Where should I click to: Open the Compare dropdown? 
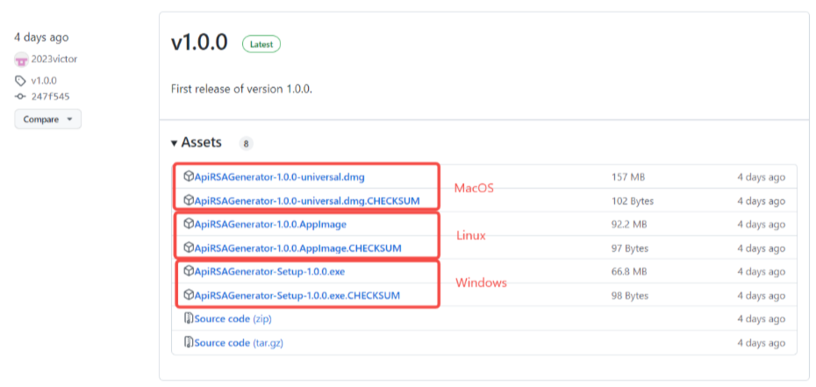[x=47, y=119]
